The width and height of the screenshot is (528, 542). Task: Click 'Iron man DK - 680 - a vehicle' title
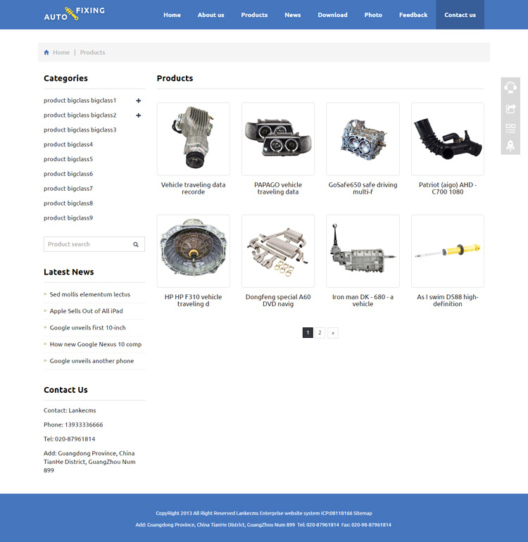363,301
